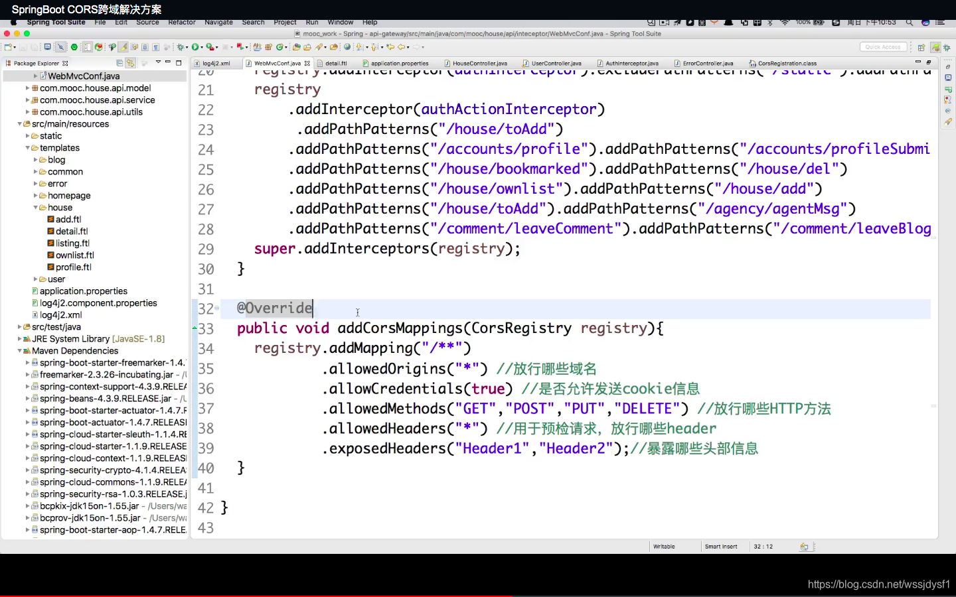956x597 pixels.
Task: Toggle the code fold marker on line 32
Action: pyautogui.click(x=216, y=308)
